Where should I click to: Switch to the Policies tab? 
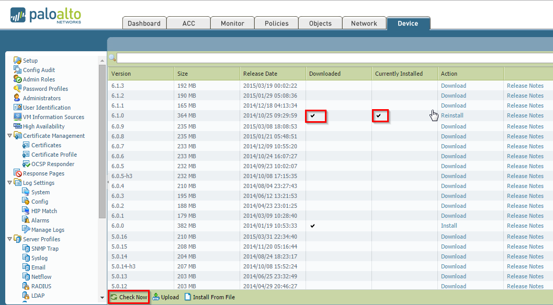coord(276,24)
